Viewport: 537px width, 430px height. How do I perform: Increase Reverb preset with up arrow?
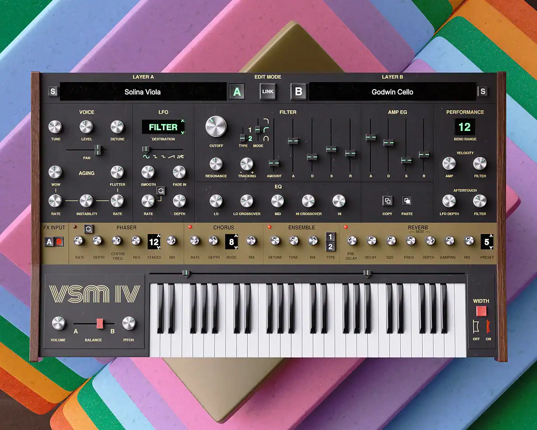point(491,236)
